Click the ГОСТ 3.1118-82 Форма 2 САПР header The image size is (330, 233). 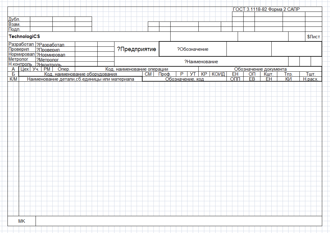(x=266, y=9)
